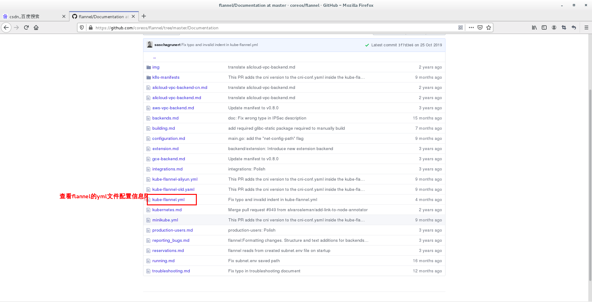This screenshot has height=302, width=592.
Task: Open the Library toolbar icon
Action: tap(534, 27)
